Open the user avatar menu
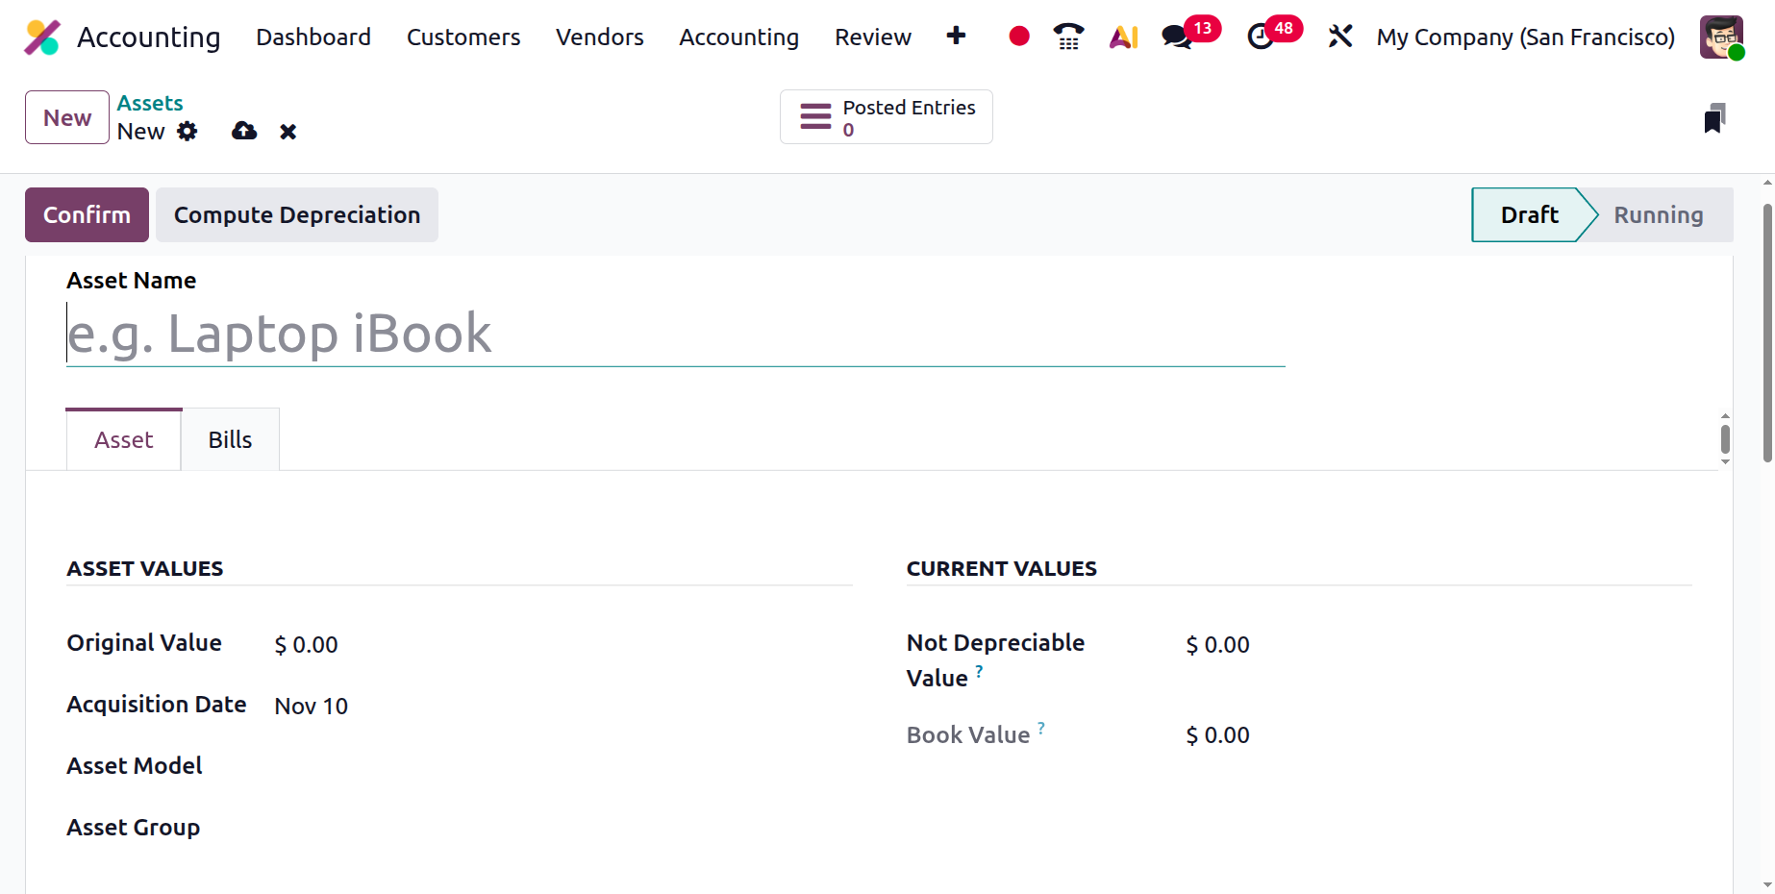 coord(1720,37)
